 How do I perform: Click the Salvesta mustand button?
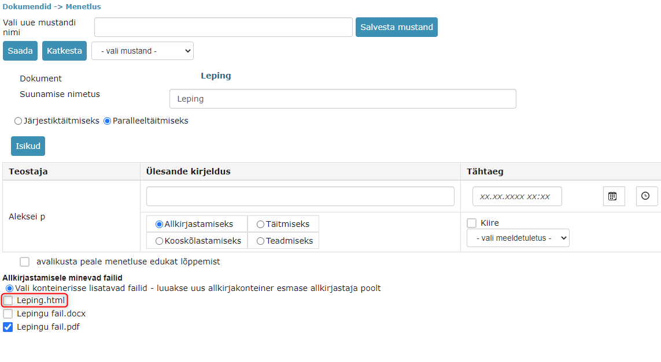[396, 27]
